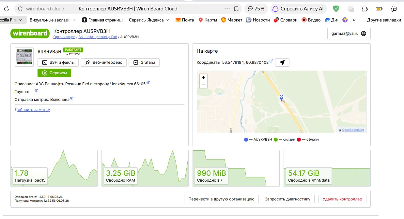Open the Нагрузка load15 chart
Image resolution: width=404 pixels, height=219 pixels.
[54, 168]
